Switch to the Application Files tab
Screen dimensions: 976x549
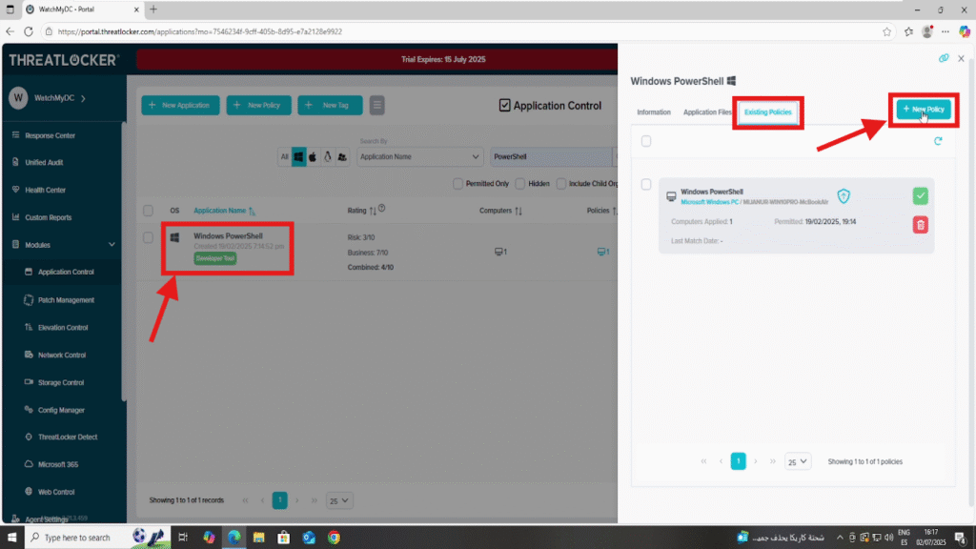point(707,112)
